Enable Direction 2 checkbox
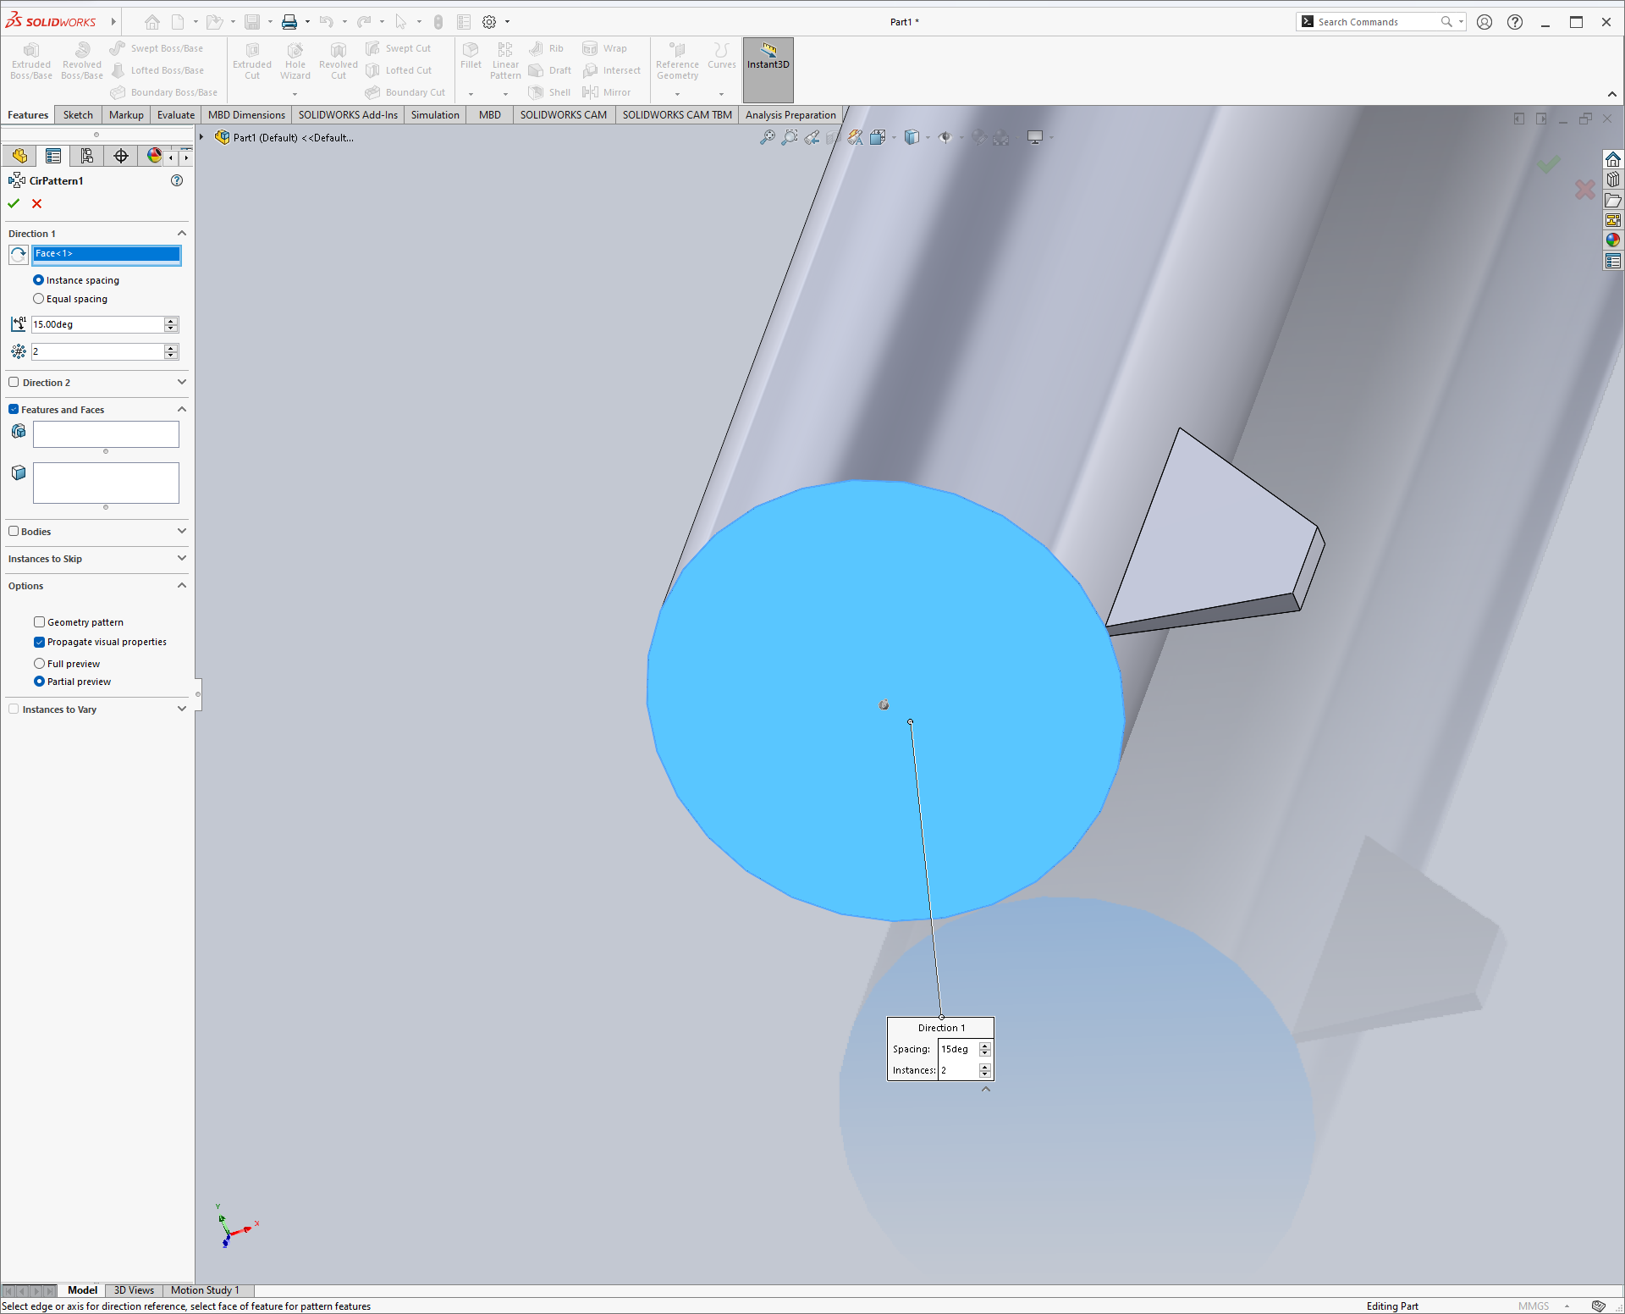 click(14, 383)
